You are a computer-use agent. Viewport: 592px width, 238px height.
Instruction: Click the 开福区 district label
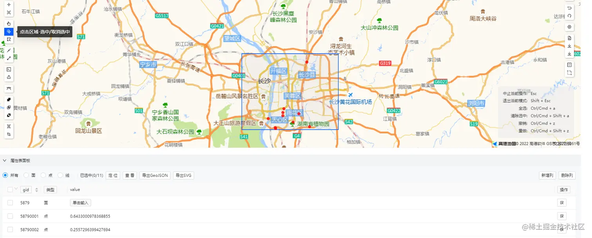278,71
